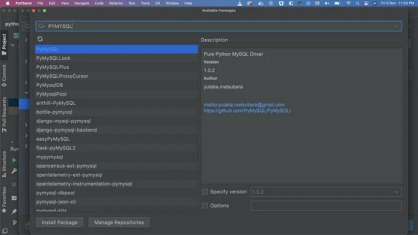Select PyMysqlPool package
The width and height of the screenshot is (418, 235).
tap(116, 94)
